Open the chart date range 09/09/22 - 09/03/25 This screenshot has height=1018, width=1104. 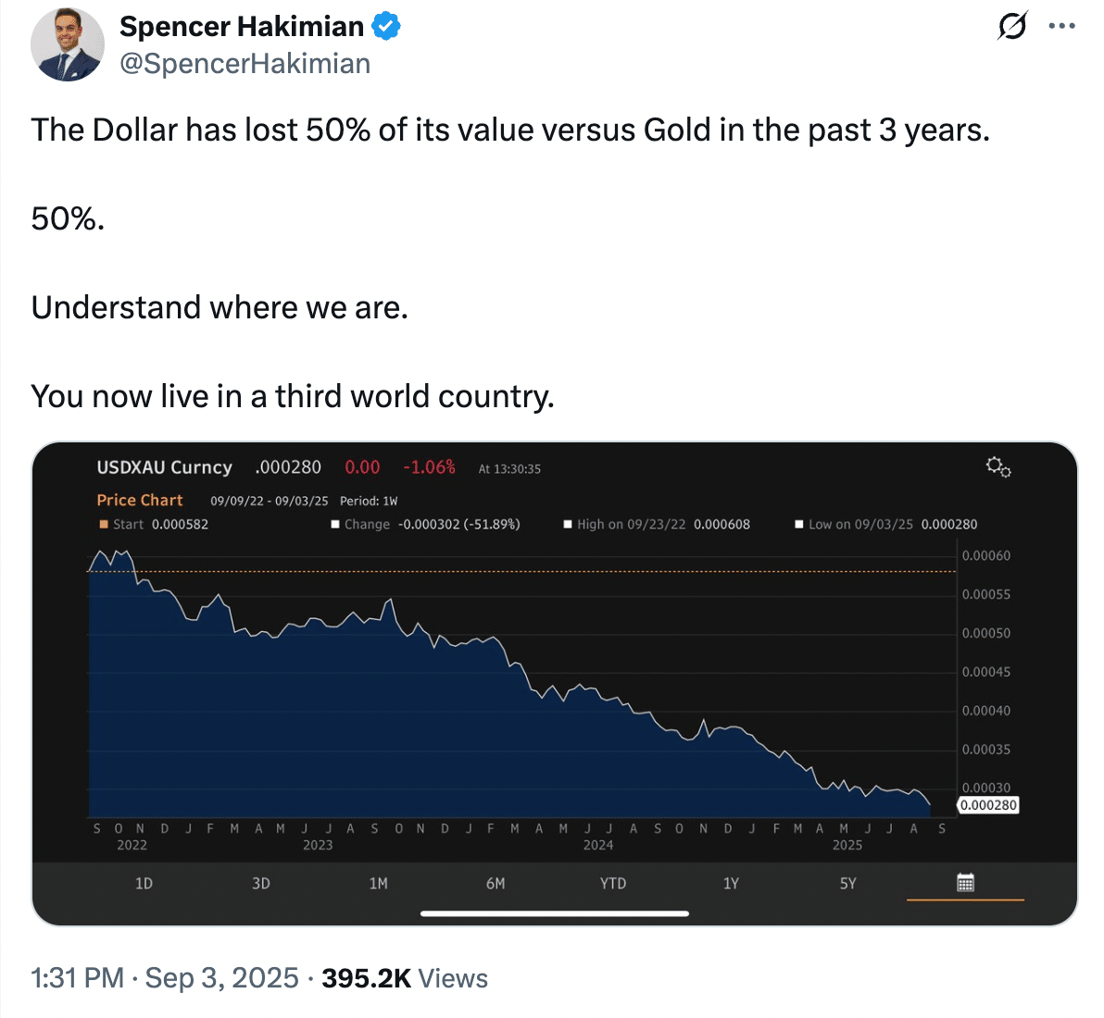click(269, 501)
